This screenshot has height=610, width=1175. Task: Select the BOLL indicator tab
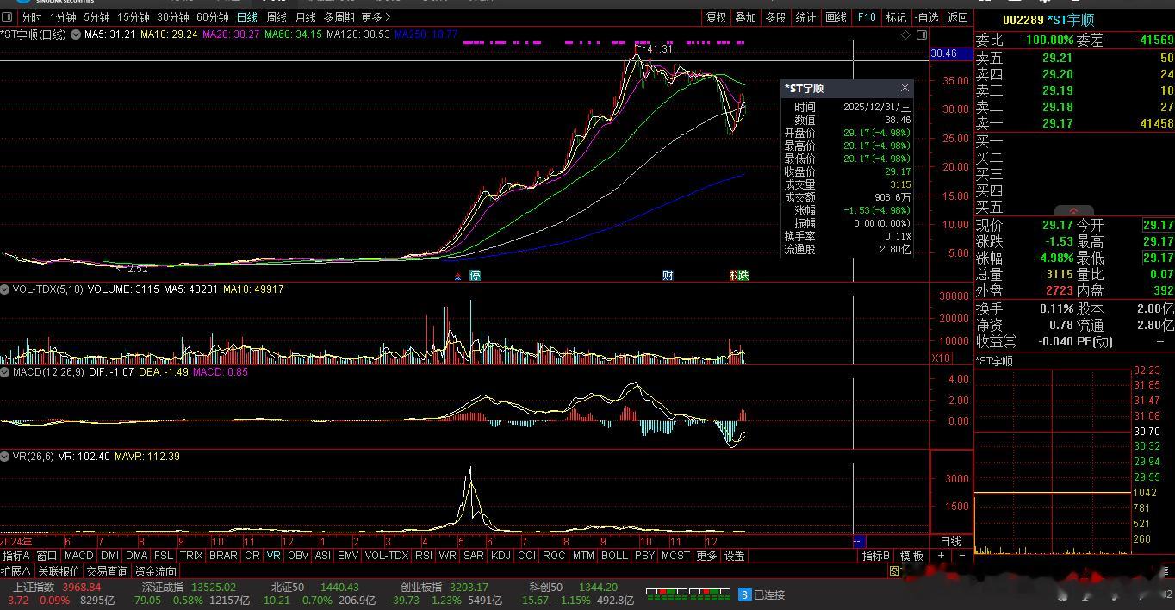[614, 556]
